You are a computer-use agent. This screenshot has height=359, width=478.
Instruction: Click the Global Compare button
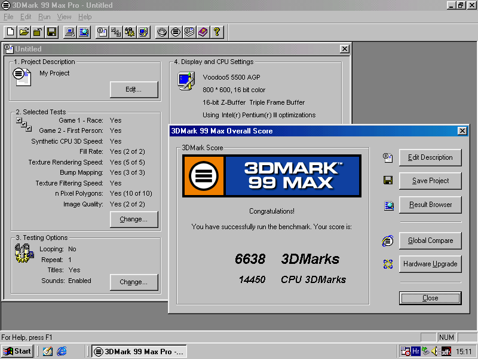430,241
